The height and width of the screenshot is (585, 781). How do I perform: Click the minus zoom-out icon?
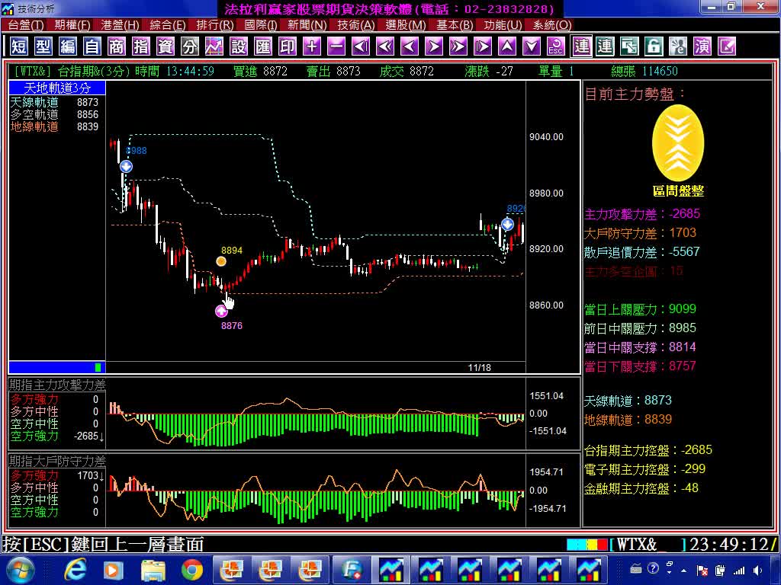click(x=336, y=46)
